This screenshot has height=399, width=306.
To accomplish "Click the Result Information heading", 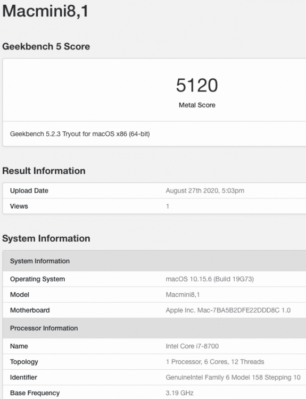I will coord(44,171).
